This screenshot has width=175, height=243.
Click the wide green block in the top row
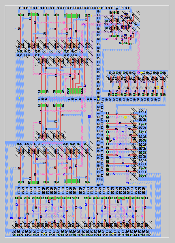[72, 16]
